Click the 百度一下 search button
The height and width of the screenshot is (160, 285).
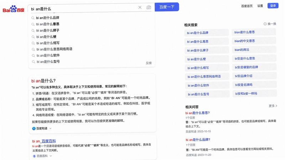pos(167,7)
